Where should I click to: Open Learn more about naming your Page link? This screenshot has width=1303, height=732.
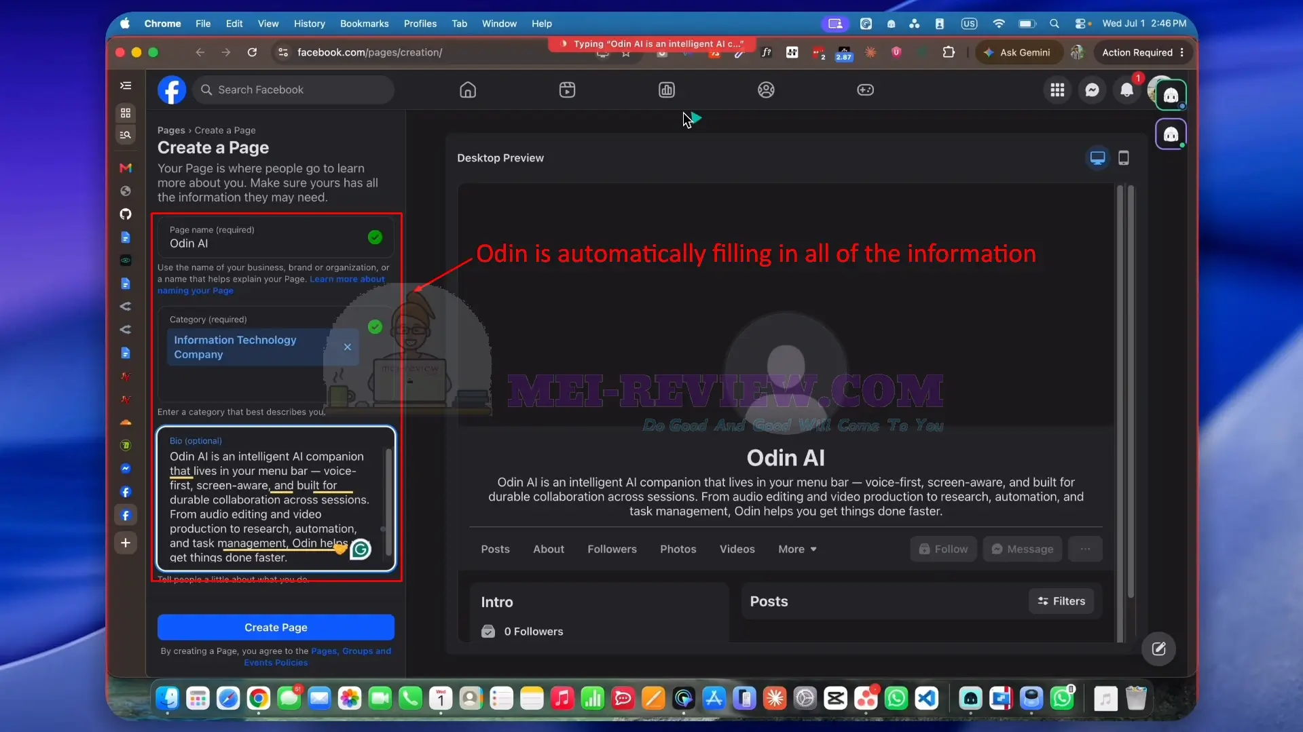click(272, 285)
